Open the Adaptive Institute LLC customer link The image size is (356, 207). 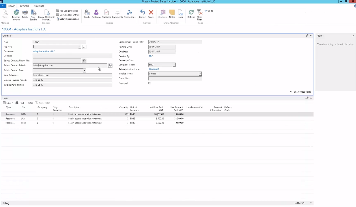click(44, 51)
